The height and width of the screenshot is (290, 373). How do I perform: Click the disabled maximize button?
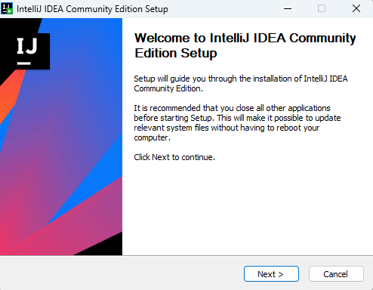pyautogui.click(x=322, y=8)
